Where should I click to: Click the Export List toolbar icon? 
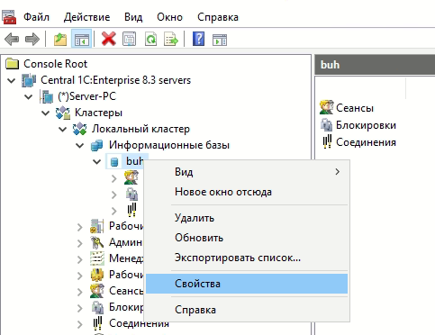[x=171, y=39]
